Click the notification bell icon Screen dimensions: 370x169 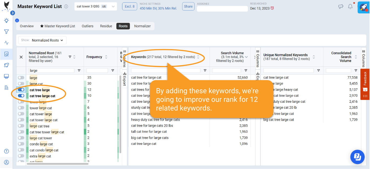350,7
